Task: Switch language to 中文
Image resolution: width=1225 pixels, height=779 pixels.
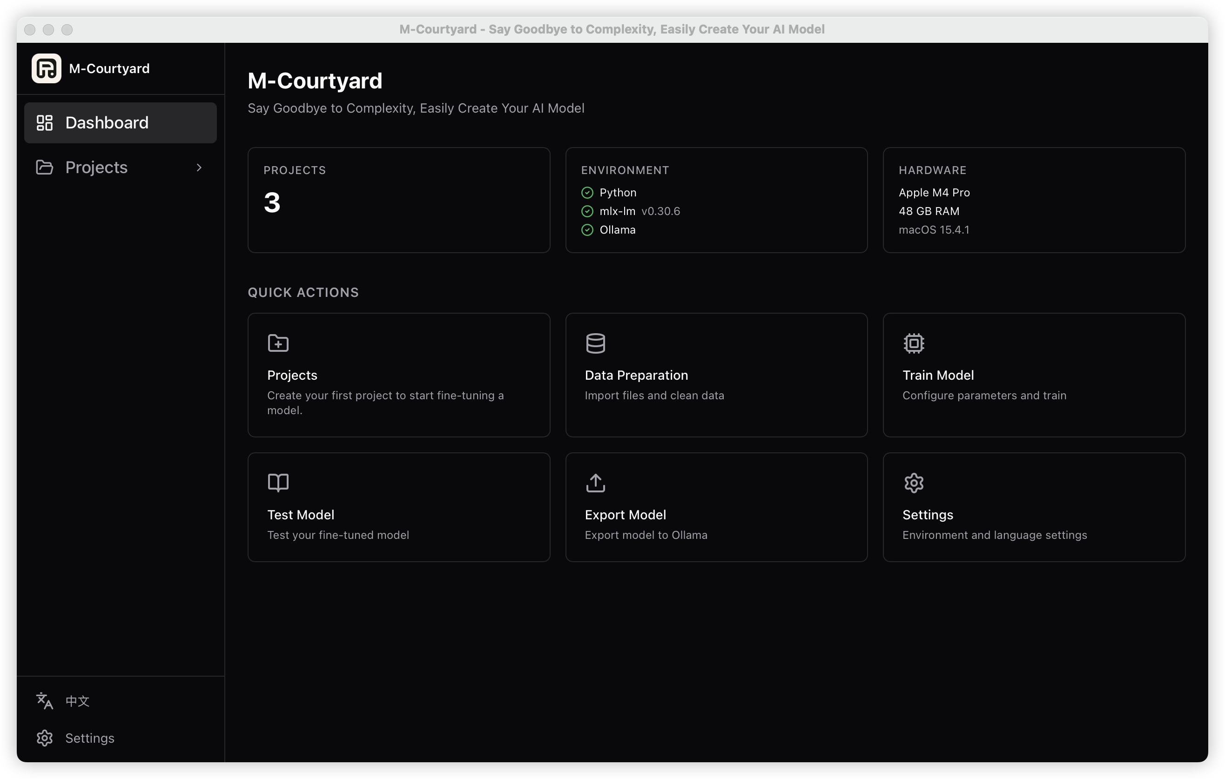Action: pyautogui.click(x=77, y=701)
